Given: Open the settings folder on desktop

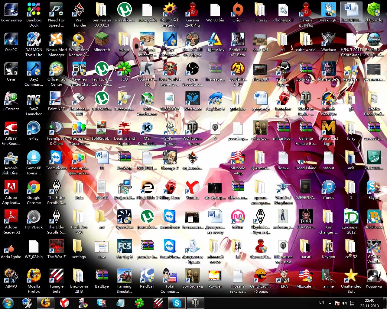Looking at the screenshot, I should click(79, 249).
